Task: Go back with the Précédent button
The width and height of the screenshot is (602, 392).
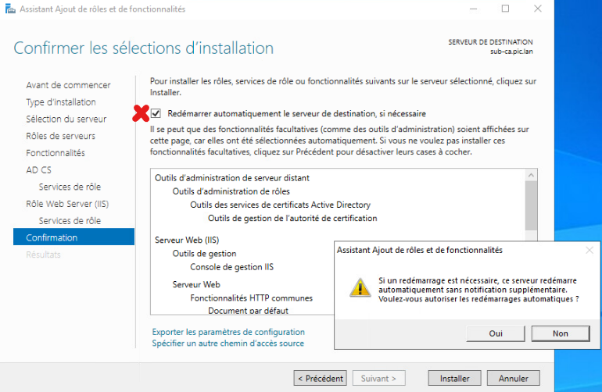Action: coord(320,378)
